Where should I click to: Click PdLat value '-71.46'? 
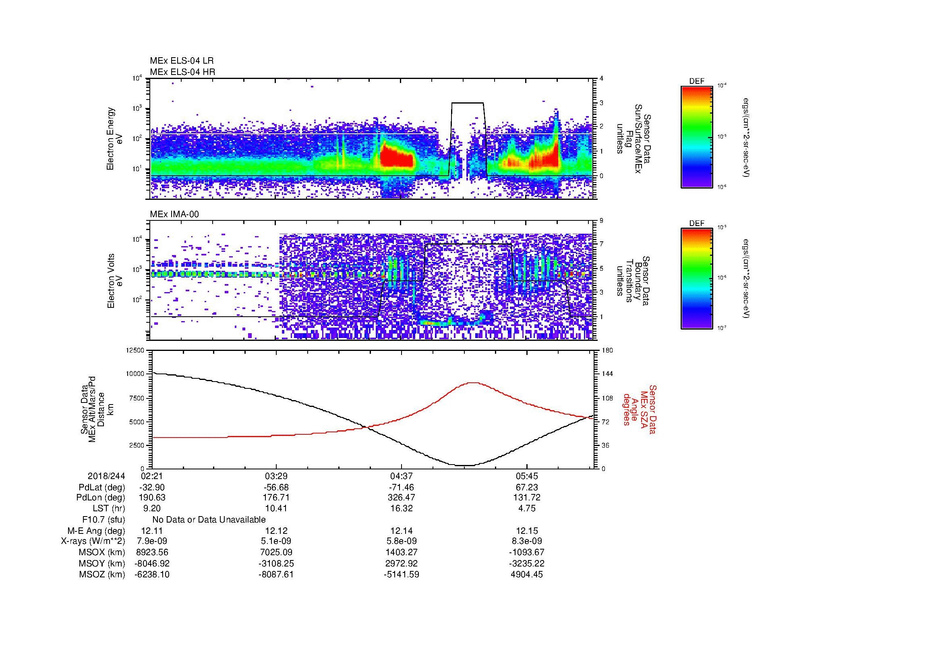pyautogui.click(x=401, y=488)
